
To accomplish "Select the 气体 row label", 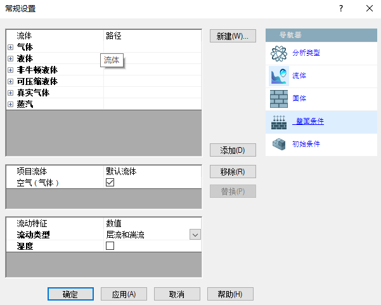I will click(25, 47).
